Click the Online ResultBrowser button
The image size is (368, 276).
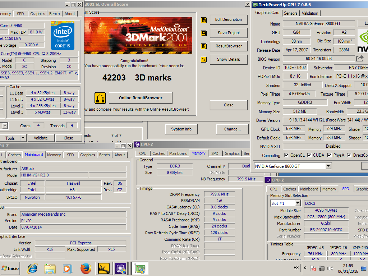coord(141,98)
